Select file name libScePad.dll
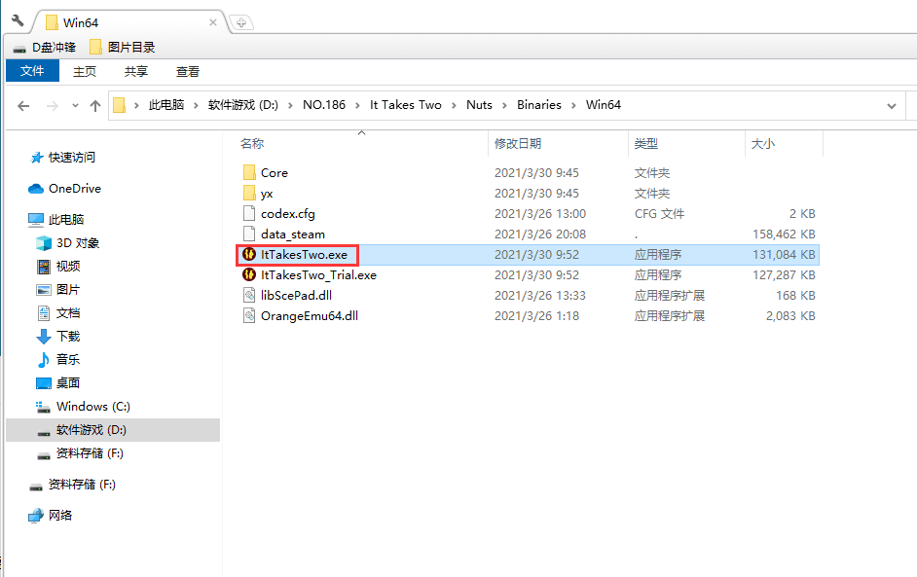Screen dimensions: 917x577 click(x=297, y=296)
